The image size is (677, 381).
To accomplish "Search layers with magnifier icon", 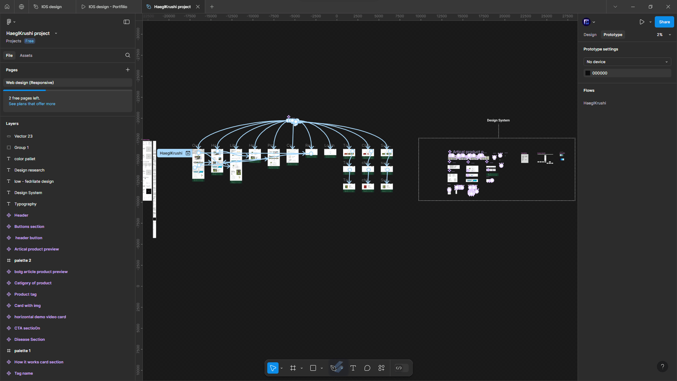I will point(128,55).
